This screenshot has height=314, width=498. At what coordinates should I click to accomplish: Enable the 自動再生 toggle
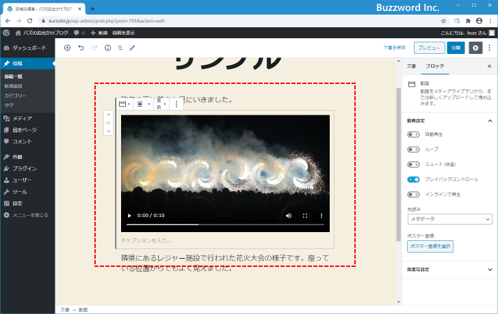click(x=413, y=134)
